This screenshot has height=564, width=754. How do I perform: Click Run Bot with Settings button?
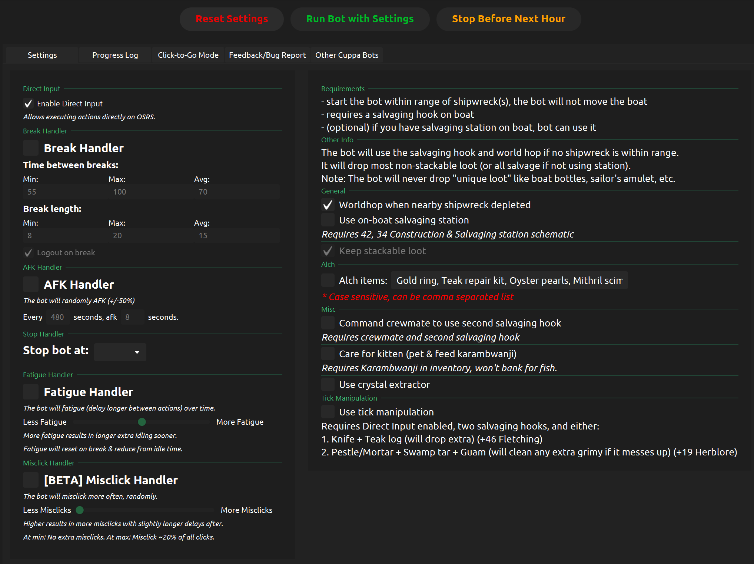(360, 19)
